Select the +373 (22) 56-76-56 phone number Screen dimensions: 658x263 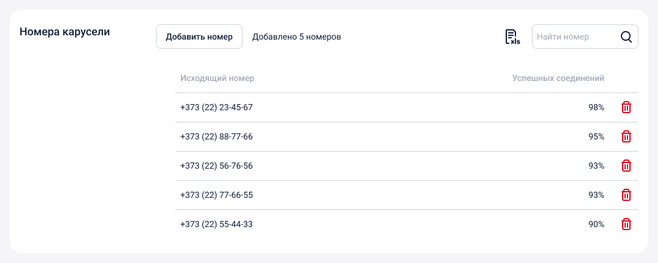point(216,166)
